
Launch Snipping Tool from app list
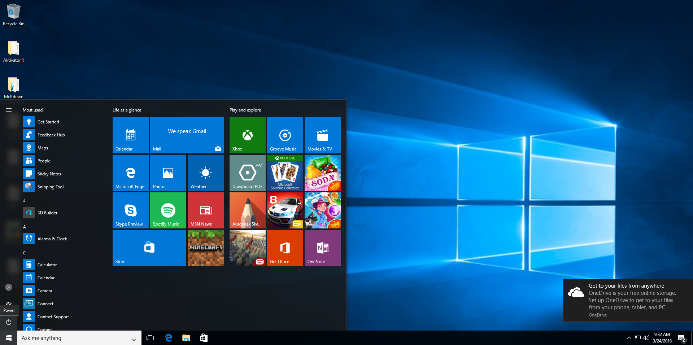pos(64,187)
